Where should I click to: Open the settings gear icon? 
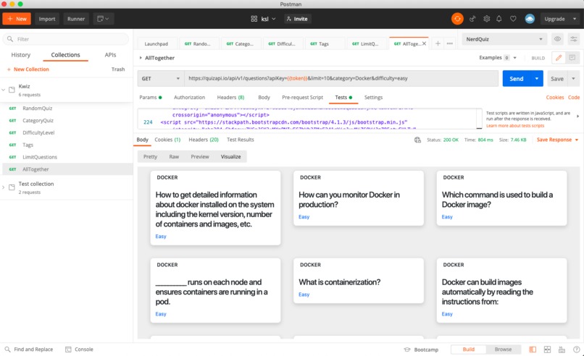coord(486,19)
